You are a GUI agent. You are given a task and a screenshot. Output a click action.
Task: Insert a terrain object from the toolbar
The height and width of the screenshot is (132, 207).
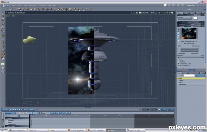(x=47, y=9)
